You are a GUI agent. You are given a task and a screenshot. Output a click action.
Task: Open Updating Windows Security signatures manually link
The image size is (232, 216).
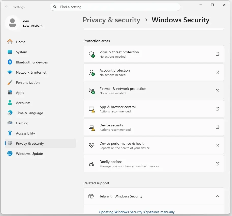coord(136,212)
